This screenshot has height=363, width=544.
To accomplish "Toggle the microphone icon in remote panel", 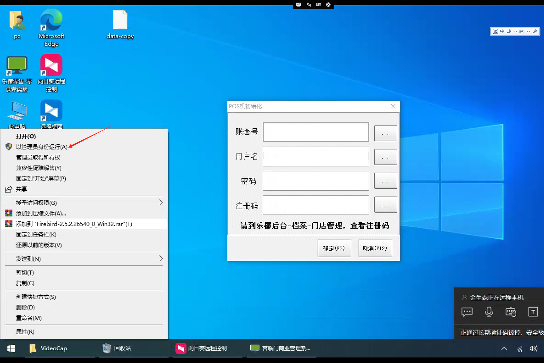I will 489,312.
